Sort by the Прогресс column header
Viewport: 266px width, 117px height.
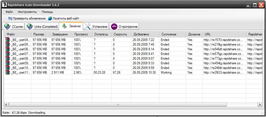point(81,34)
